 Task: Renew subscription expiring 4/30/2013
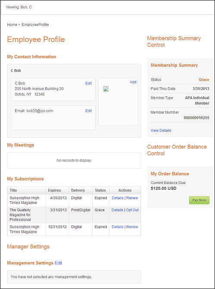[132, 198]
